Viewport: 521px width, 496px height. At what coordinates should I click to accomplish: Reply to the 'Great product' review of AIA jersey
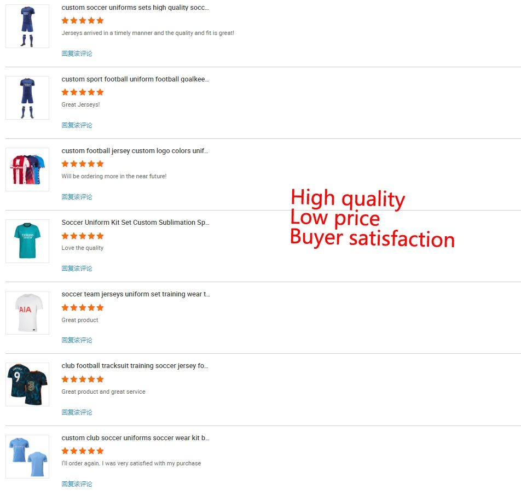[77, 340]
